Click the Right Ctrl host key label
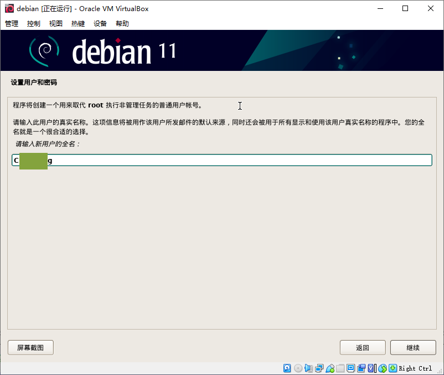The width and height of the screenshot is (444, 375). (415, 368)
